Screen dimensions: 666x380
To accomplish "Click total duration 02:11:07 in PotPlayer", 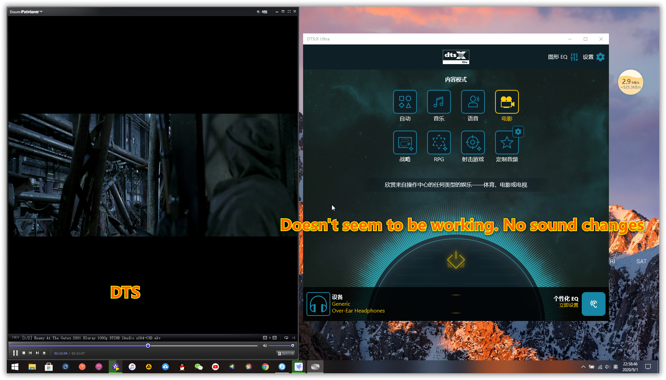I will pos(78,353).
